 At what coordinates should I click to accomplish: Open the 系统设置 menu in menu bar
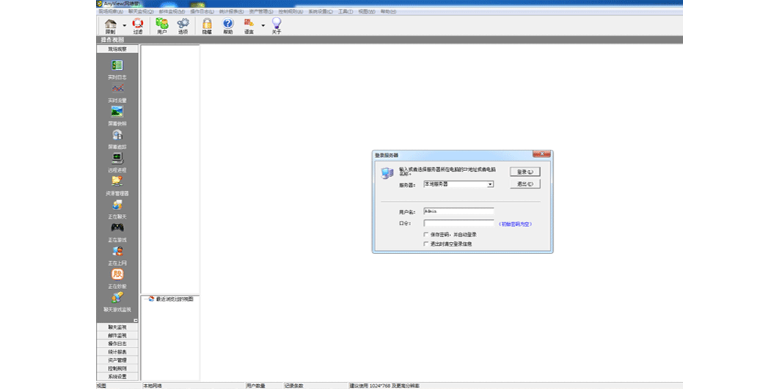[x=321, y=12]
